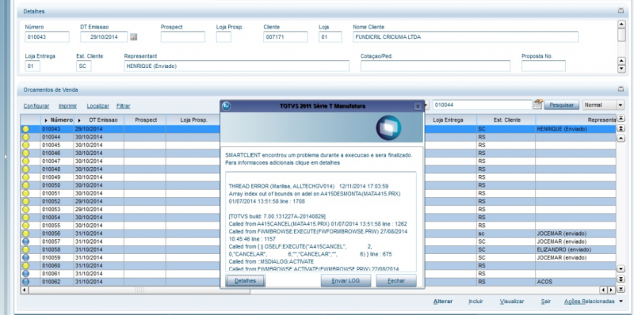Select row 010045 in grid
Viewport: 634px width, 315px height.
[319, 145]
